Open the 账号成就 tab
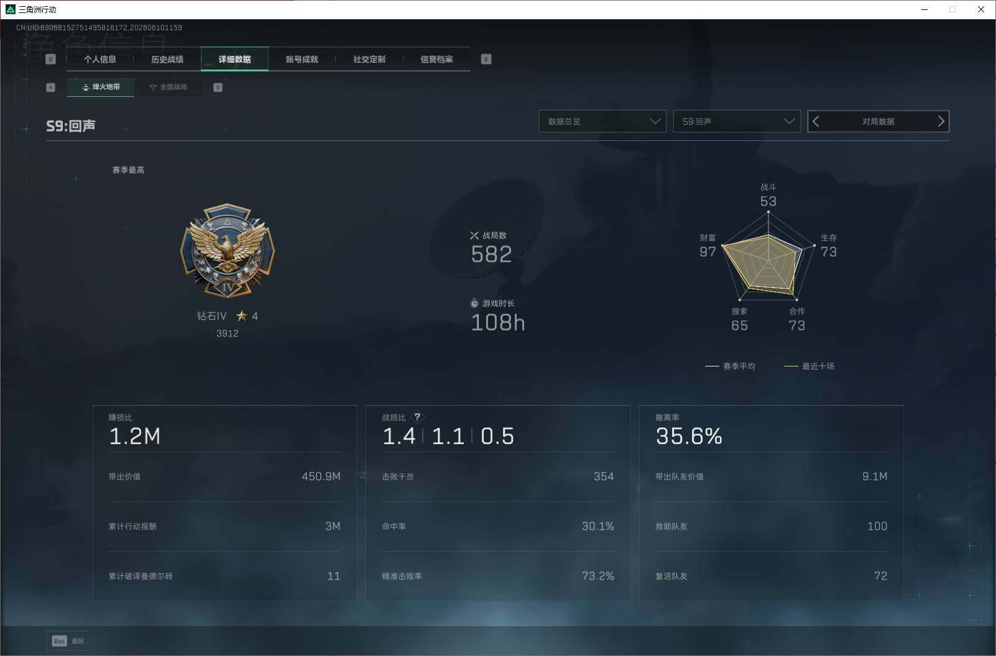Viewport: 996px width, 656px height. click(302, 59)
